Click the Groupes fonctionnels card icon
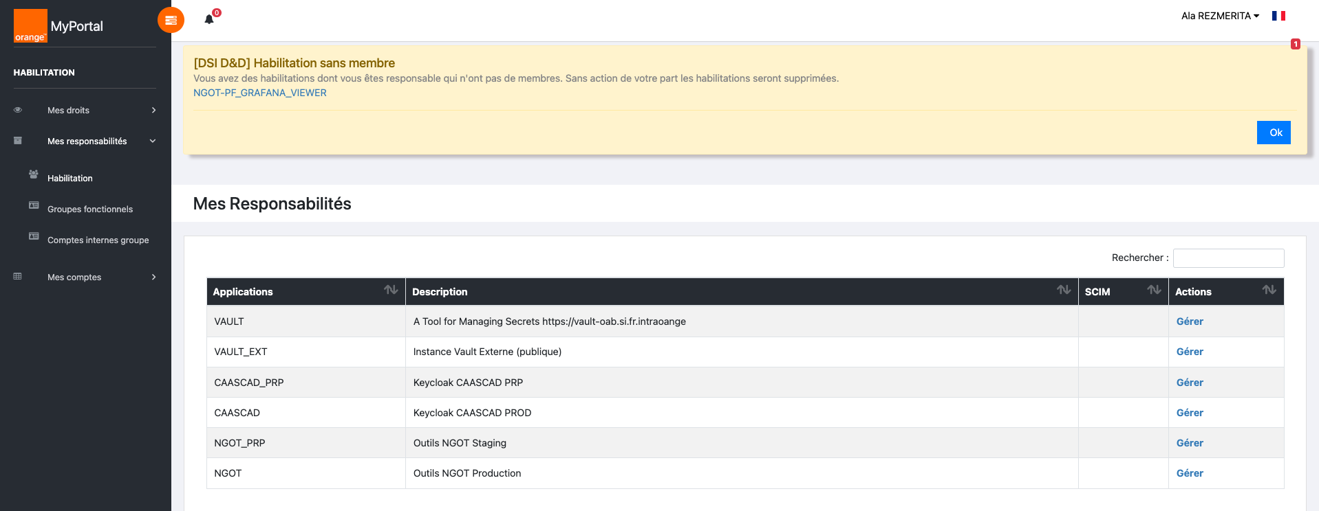The image size is (1319, 511). (34, 205)
